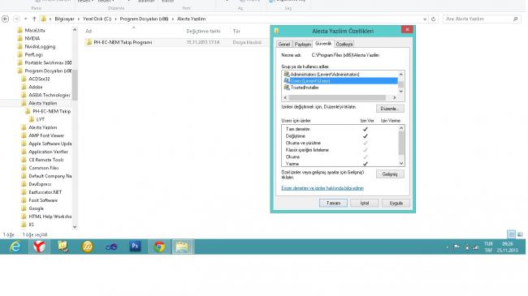
Task: Expand breadcrumb chevron after Program Dosyaları (x86)
Action: point(173,19)
